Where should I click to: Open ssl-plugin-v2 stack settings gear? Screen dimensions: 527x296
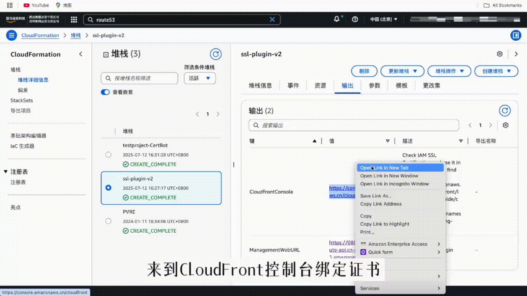click(500, 54)
